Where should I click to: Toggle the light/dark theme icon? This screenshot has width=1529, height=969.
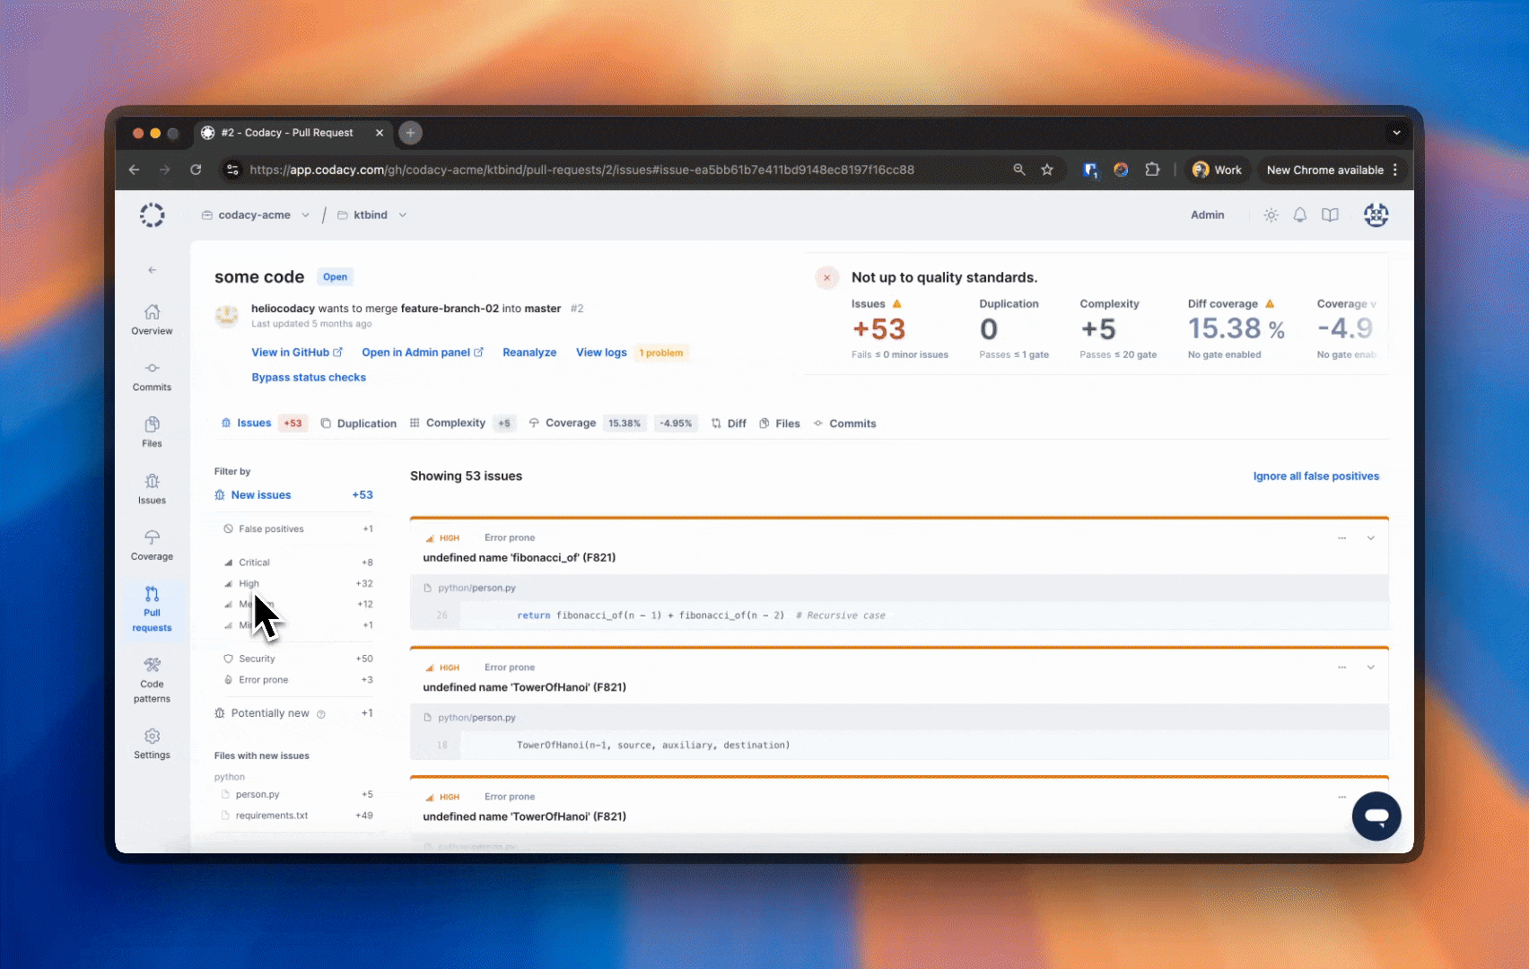point(1271,215)
